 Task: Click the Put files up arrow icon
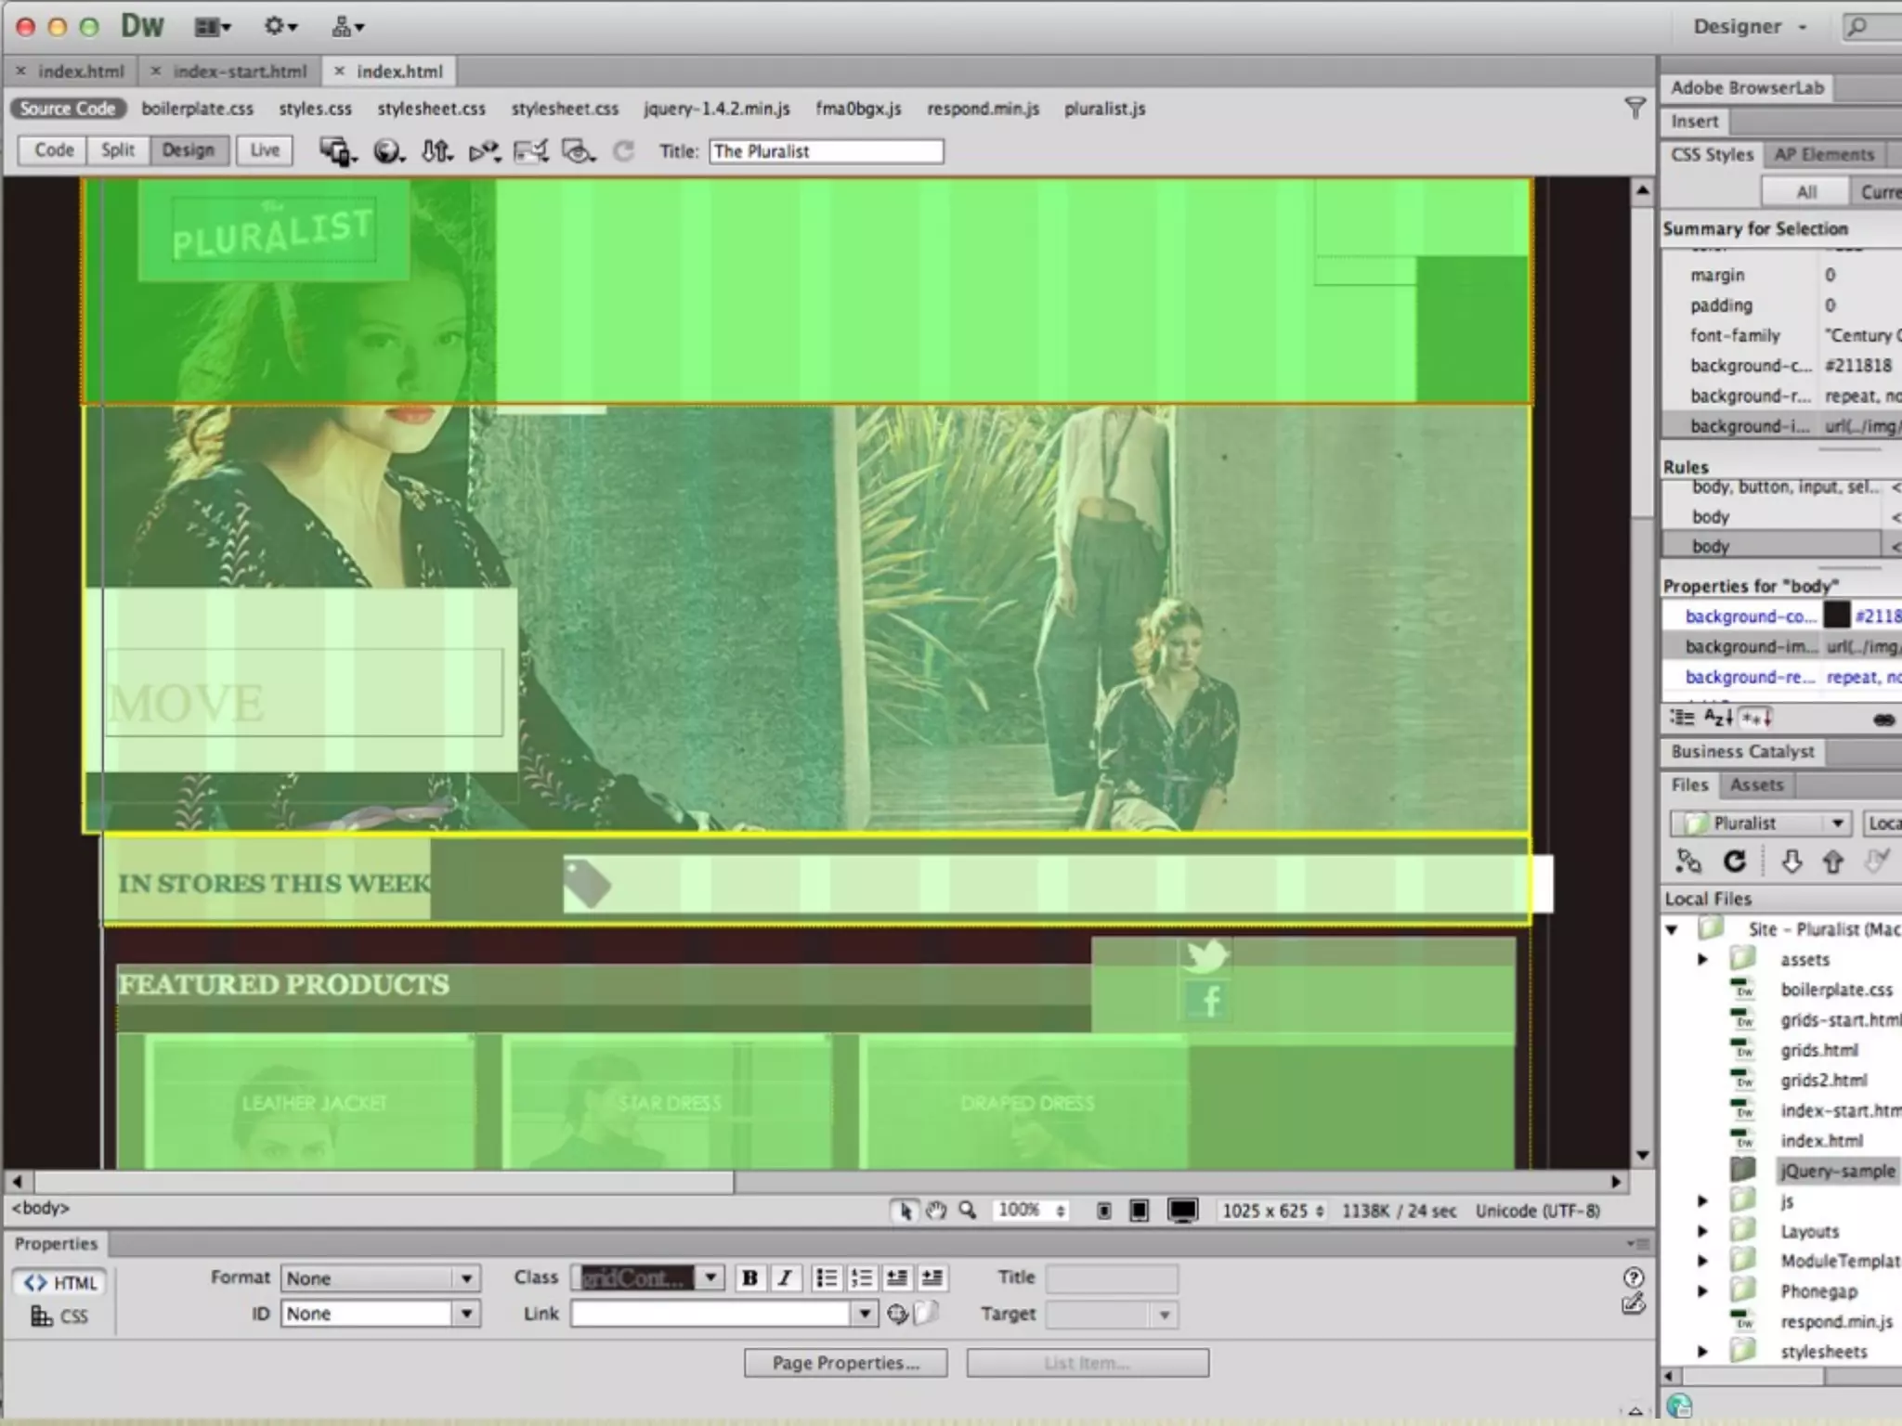point(1832,862)
